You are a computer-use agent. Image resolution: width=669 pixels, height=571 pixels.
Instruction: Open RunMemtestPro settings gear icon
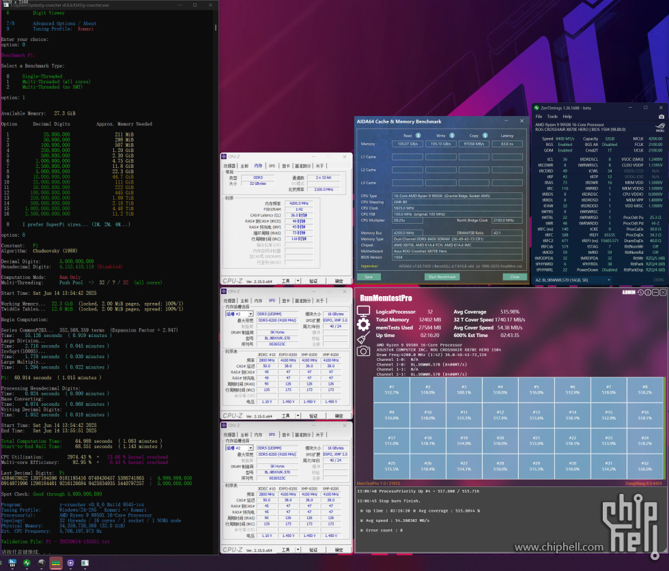[363, 325]
